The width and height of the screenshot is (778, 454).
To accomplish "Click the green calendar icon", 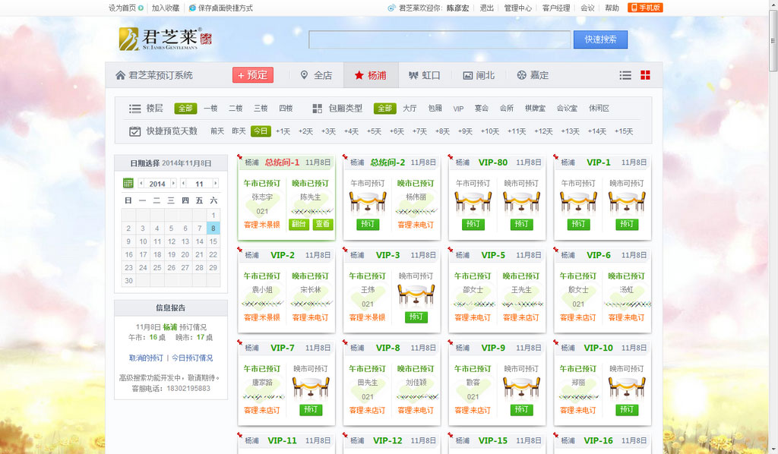I will [128, 184].
